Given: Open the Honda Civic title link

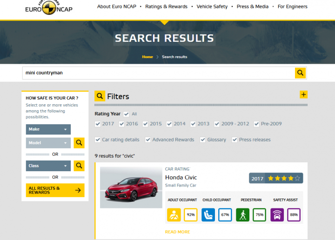Looking at the screenshot, I should coord(181,177).
